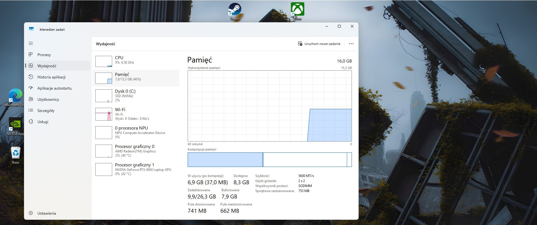Open Aplikacje autostartu startup icon
This screenshot has width=537, height=225.
[31, 88]
